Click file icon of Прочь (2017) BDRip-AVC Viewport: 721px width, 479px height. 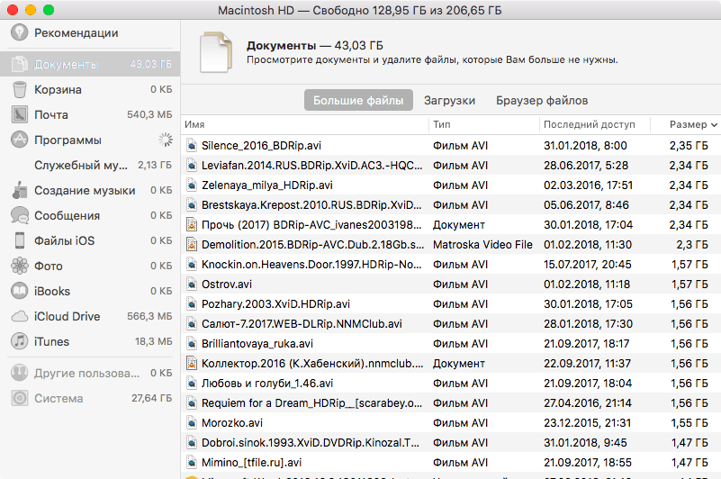pyautogui.click(x=192, y=224)
